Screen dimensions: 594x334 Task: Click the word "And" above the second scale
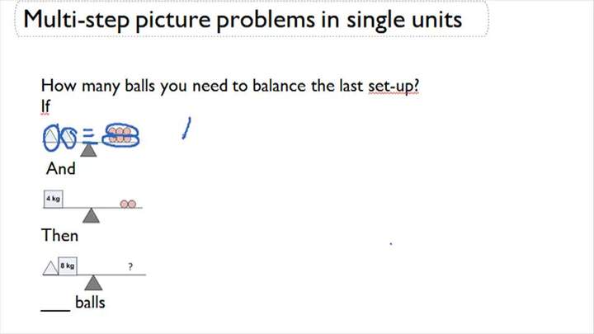tap(61, 168)
